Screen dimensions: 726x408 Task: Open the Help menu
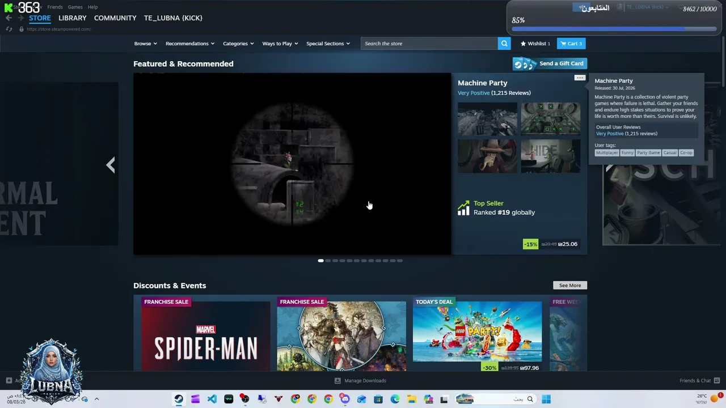tap(92, 7)
